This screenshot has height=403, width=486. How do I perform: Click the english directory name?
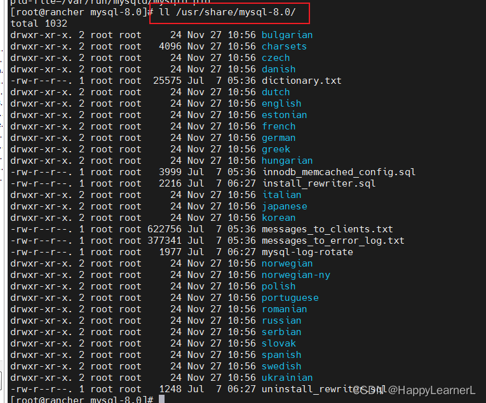[x=281, y=103]
